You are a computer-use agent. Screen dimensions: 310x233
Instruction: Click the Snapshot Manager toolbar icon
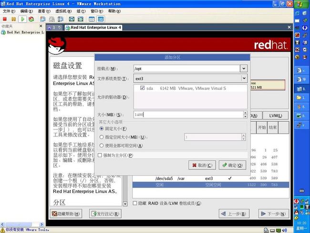click(x=61, y=19)
